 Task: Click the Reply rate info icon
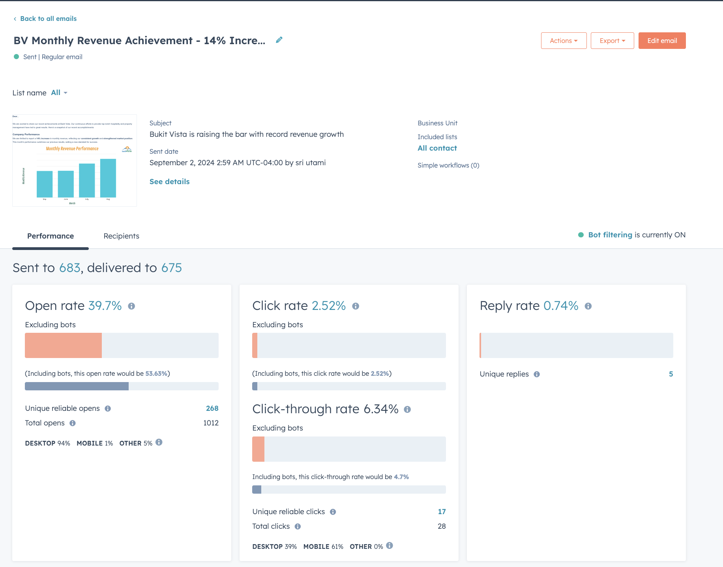pos(588,306)
